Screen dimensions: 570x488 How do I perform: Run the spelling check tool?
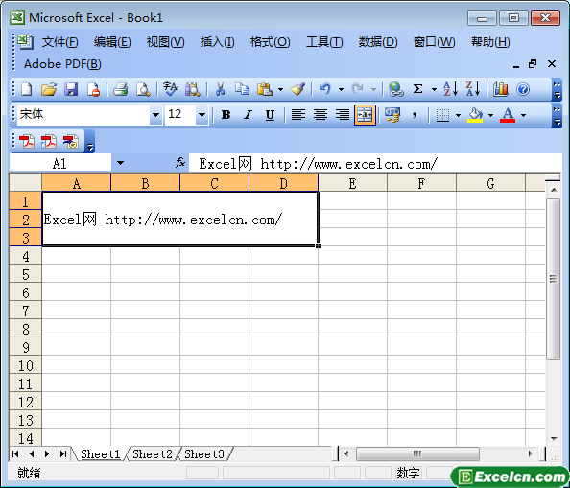click(x=170, y=89)
